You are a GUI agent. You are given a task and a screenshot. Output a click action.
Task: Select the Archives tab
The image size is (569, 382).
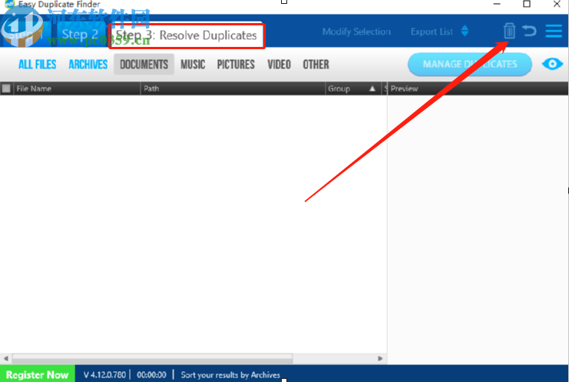[88, 65]
